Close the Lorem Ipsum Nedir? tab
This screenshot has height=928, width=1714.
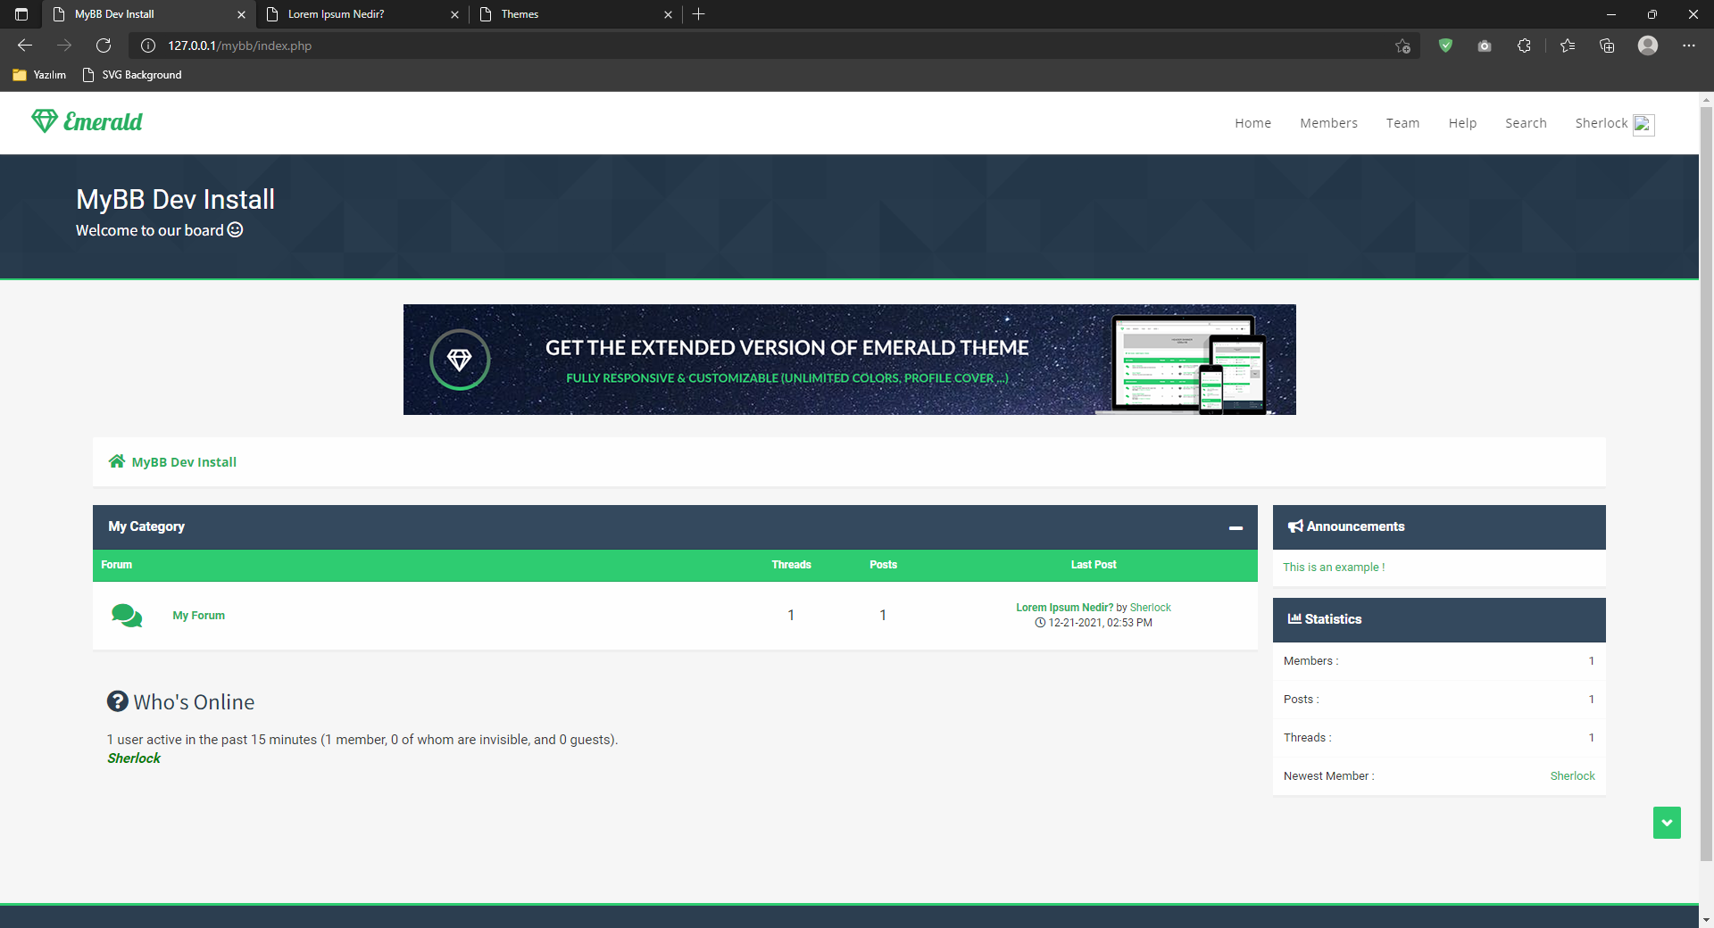pyautogui.click(x=454, y=14)
